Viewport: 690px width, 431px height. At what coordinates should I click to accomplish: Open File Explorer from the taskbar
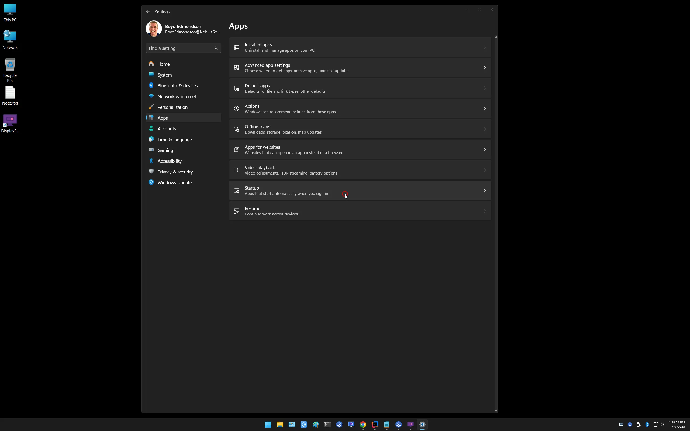click(280, 425)
